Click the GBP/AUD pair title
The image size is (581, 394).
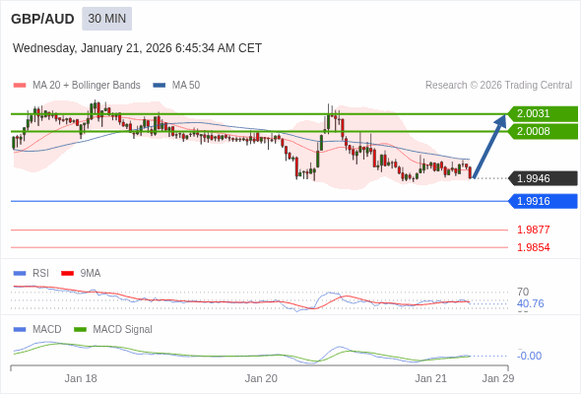[42, 19]
